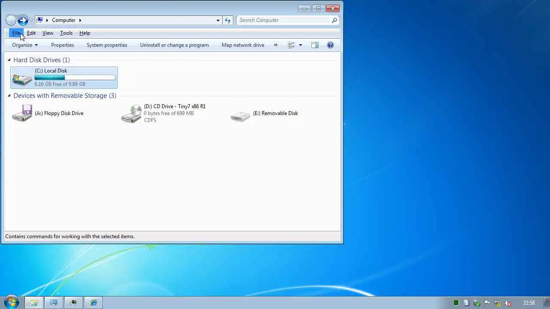Click the document tray icon
The width and height of the screenshot is (550, 309).
(x=467, y=303)
